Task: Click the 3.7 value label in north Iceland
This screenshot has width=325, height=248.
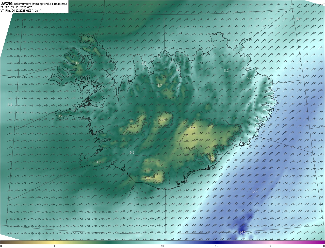Action: click(x=159, y=86)
